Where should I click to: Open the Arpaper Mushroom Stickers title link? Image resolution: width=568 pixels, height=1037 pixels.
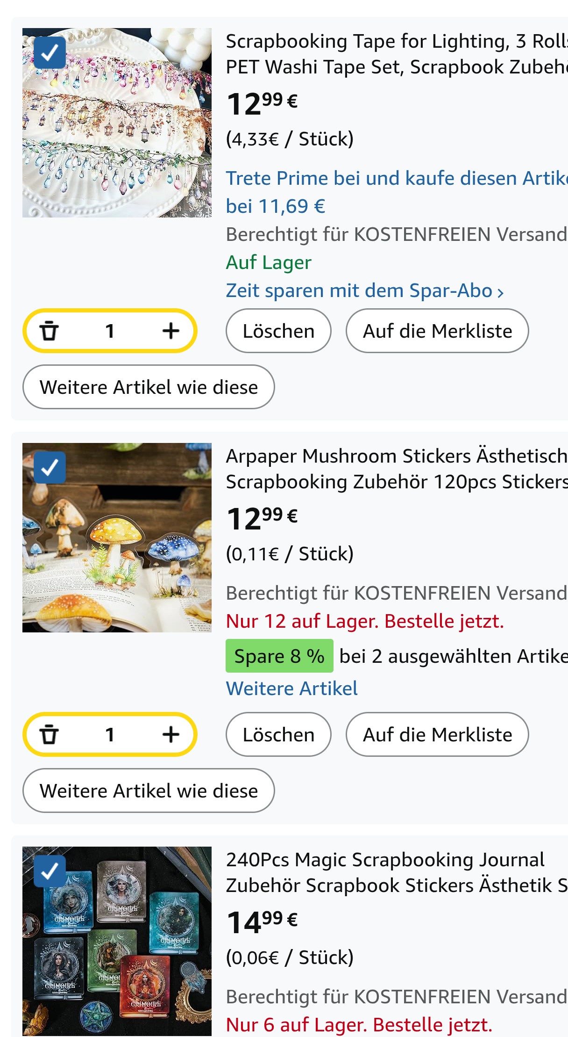396,469
